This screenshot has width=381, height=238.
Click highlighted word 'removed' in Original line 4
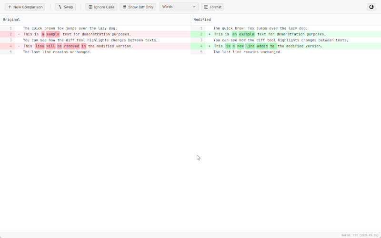[72, 46]
